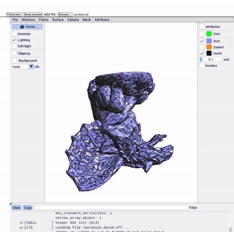Click the blue console panel corner triangle
The width and height of the screenshot is (234, 232).
pos(11,204)
